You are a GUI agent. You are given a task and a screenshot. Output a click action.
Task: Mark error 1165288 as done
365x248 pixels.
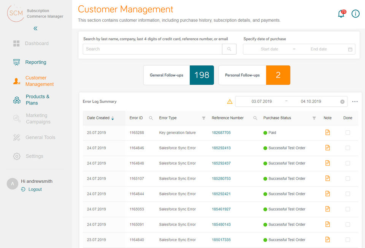(348, 133)
